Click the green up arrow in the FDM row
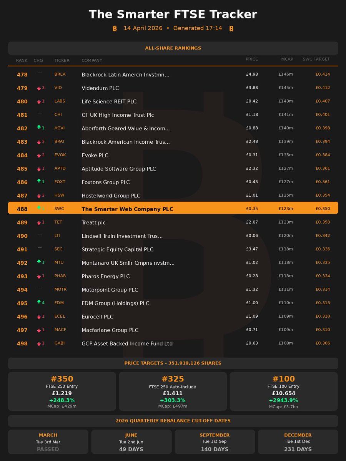The width and height of the screenshot is (346, 461). (x=39, y=302)
